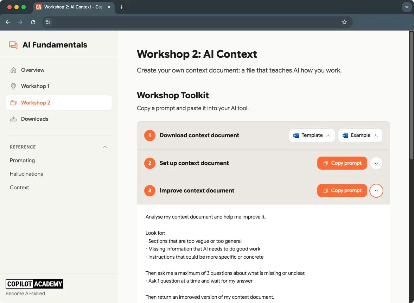Click the download arrow on the Example button
Screen dimensions: 414x303
376,135
